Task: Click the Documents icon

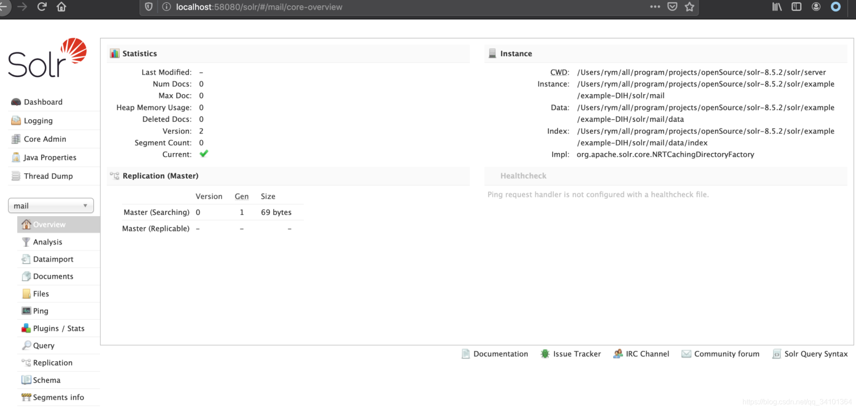Action: tap(26, 276)
